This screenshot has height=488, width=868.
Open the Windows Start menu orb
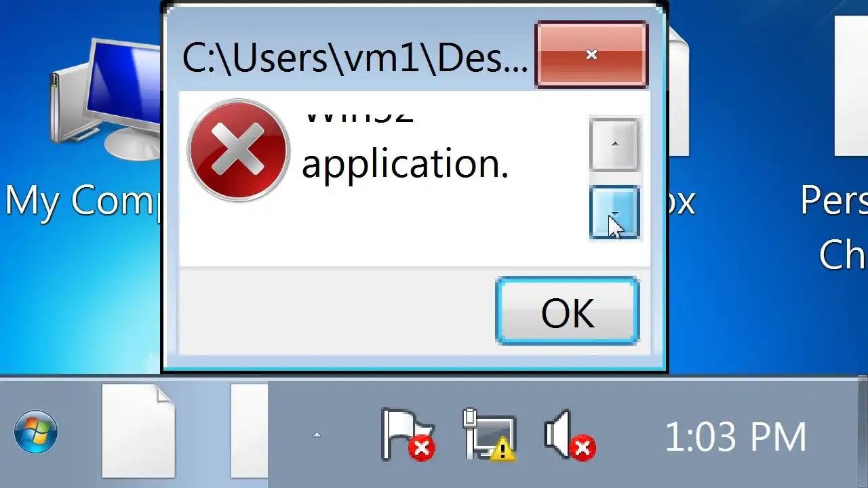pos(36,432)
